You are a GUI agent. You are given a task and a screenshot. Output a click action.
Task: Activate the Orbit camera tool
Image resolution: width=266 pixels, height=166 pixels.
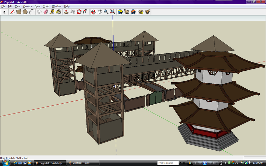[x=93, y=12]
